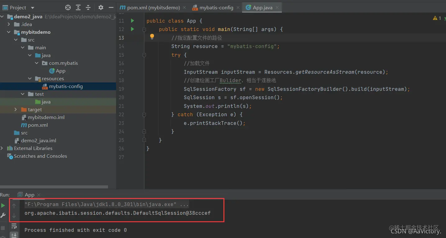Viewport: 446px width, 238px height.
Task: Click the up arrow in Run console
Action: point(14,205)
